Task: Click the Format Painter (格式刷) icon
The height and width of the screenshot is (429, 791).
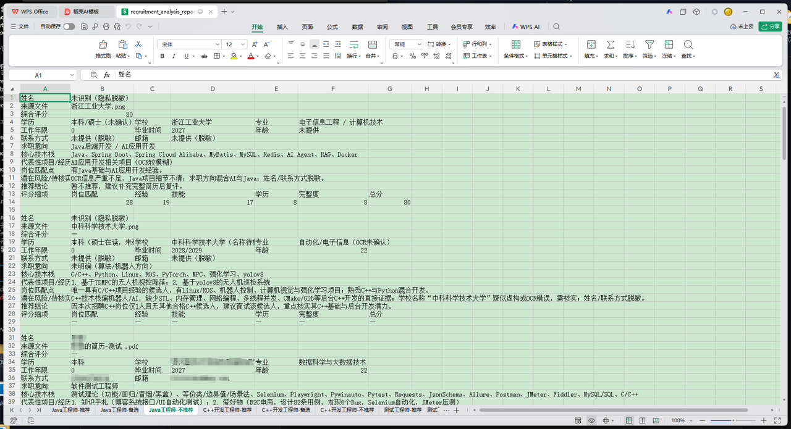Action: pyautogui.click(x=103, y=44)
